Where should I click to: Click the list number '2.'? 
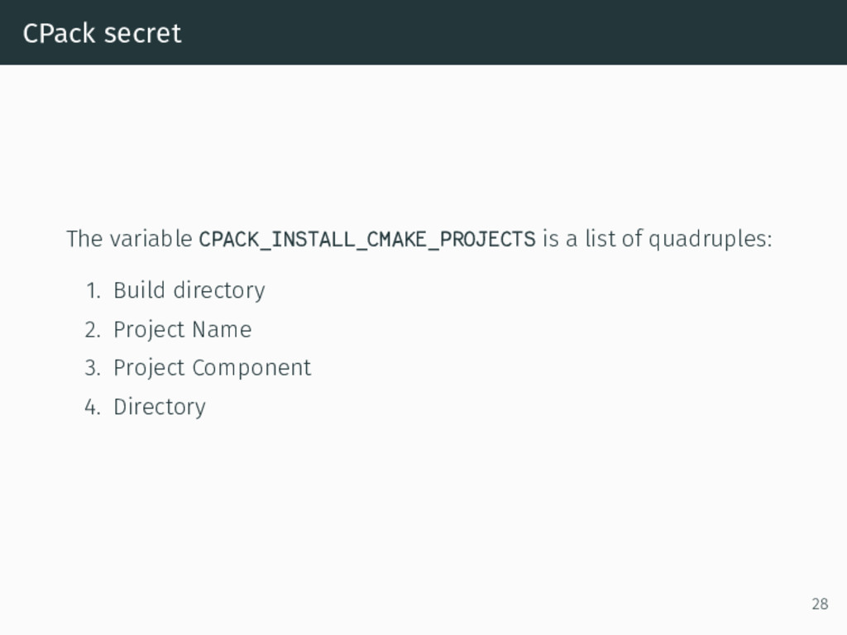[93, 329]
